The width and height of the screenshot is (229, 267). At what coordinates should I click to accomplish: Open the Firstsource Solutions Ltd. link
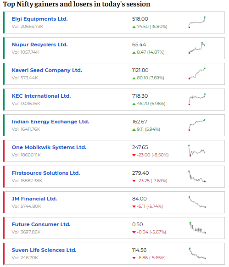coord(46,173)
